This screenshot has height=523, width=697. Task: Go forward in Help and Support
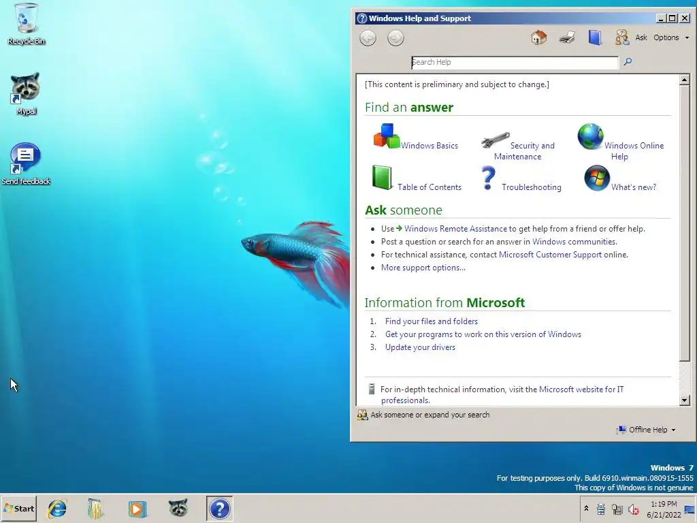point(395,38)
